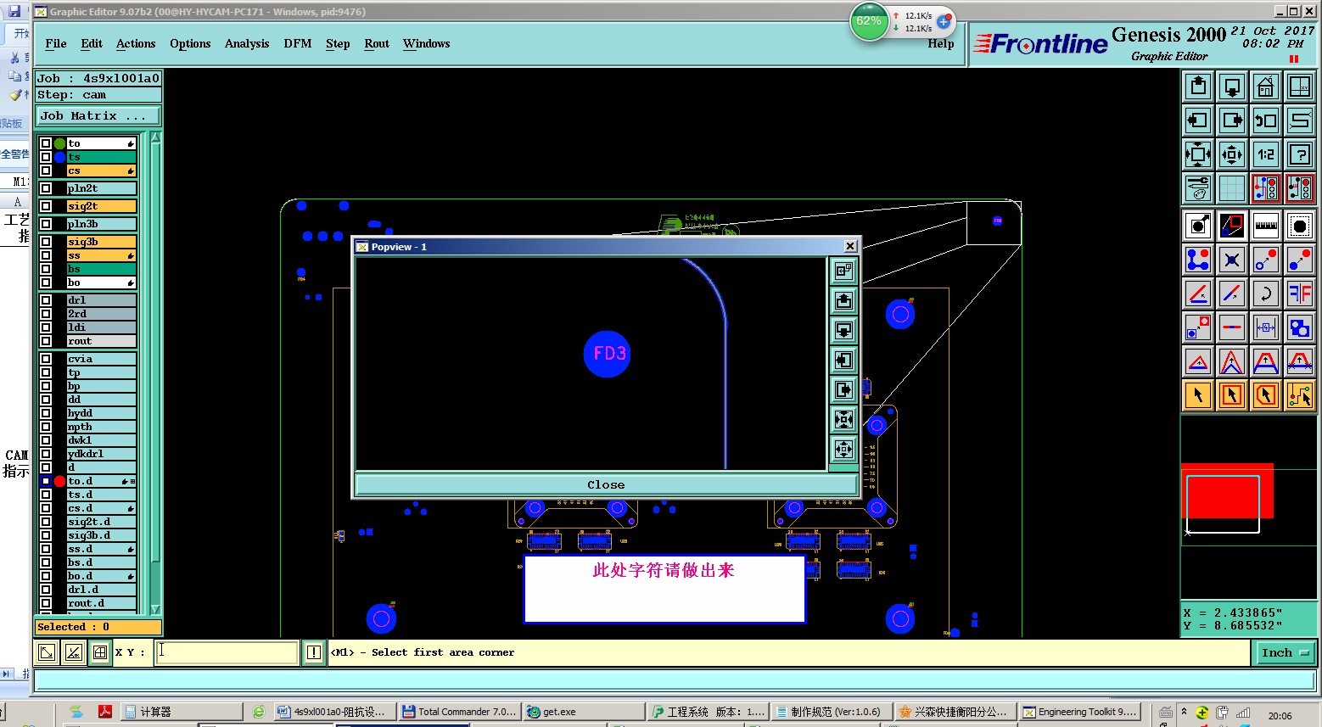
Task: Select the measuring ruler tool icon
Action: [1266, 226]
